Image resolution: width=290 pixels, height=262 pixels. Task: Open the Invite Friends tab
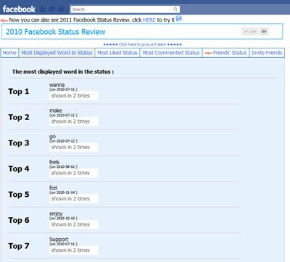(267, 53)
